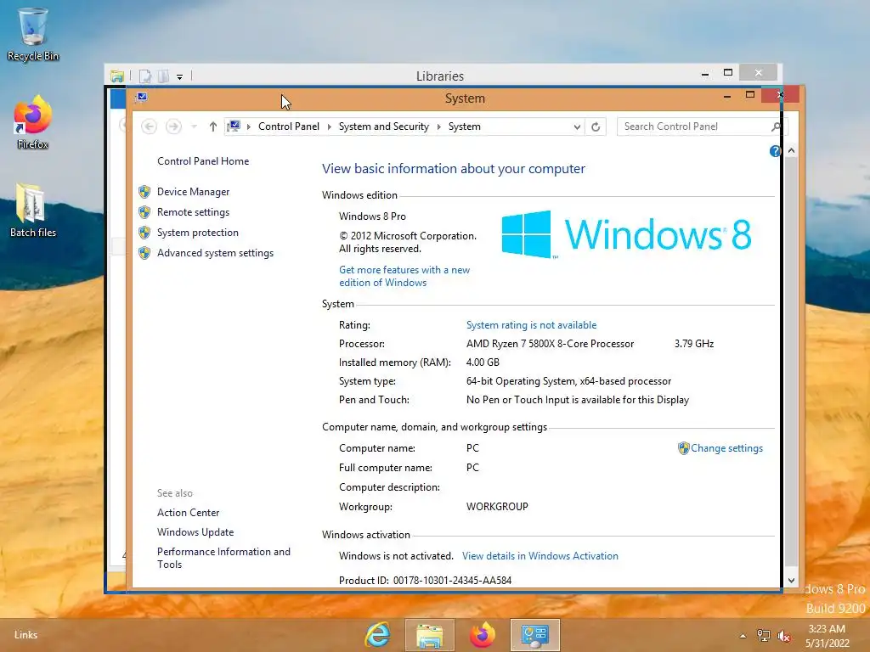
Task: Click Links toolbar on the taskbar
Action: pos(26,635)
